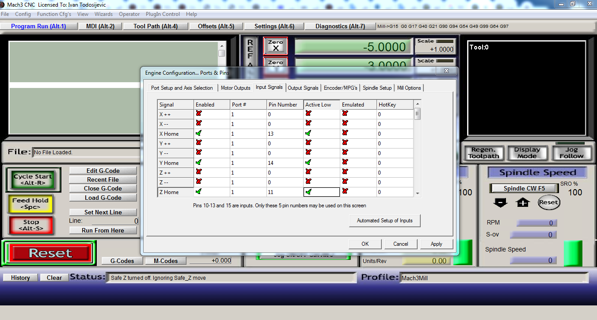
Task: Click the big red Reset button
Action: [50, 253]
